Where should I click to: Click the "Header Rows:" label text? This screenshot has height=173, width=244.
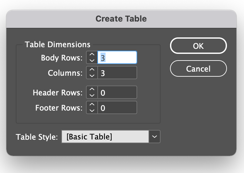click(58, 93)
